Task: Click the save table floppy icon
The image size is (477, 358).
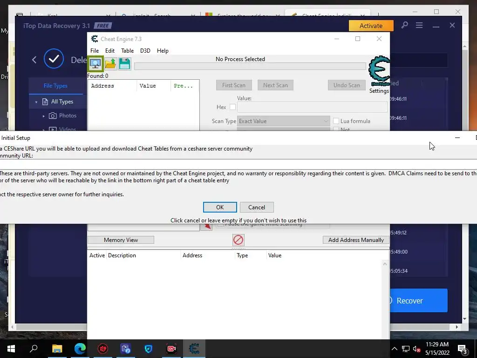Action: point(124,64)
